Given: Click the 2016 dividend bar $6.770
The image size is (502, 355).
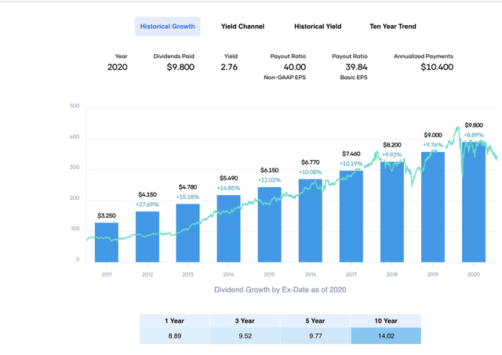Looking at the screenshot, I should 311,221.
